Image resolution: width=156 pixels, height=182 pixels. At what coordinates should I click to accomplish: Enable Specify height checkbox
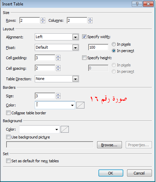pos(84,58)
